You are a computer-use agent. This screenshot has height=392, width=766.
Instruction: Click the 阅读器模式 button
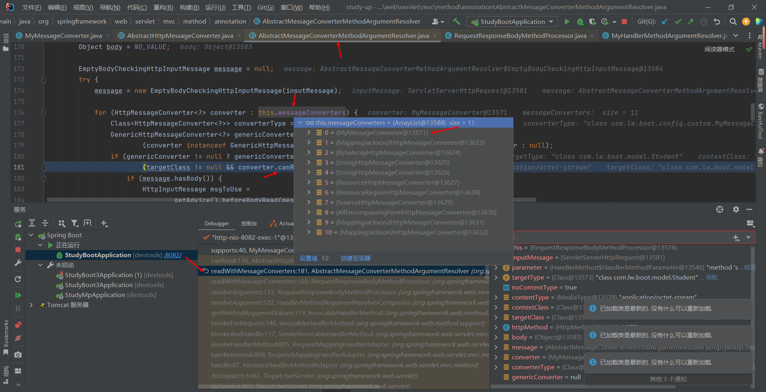coord(719,49)
